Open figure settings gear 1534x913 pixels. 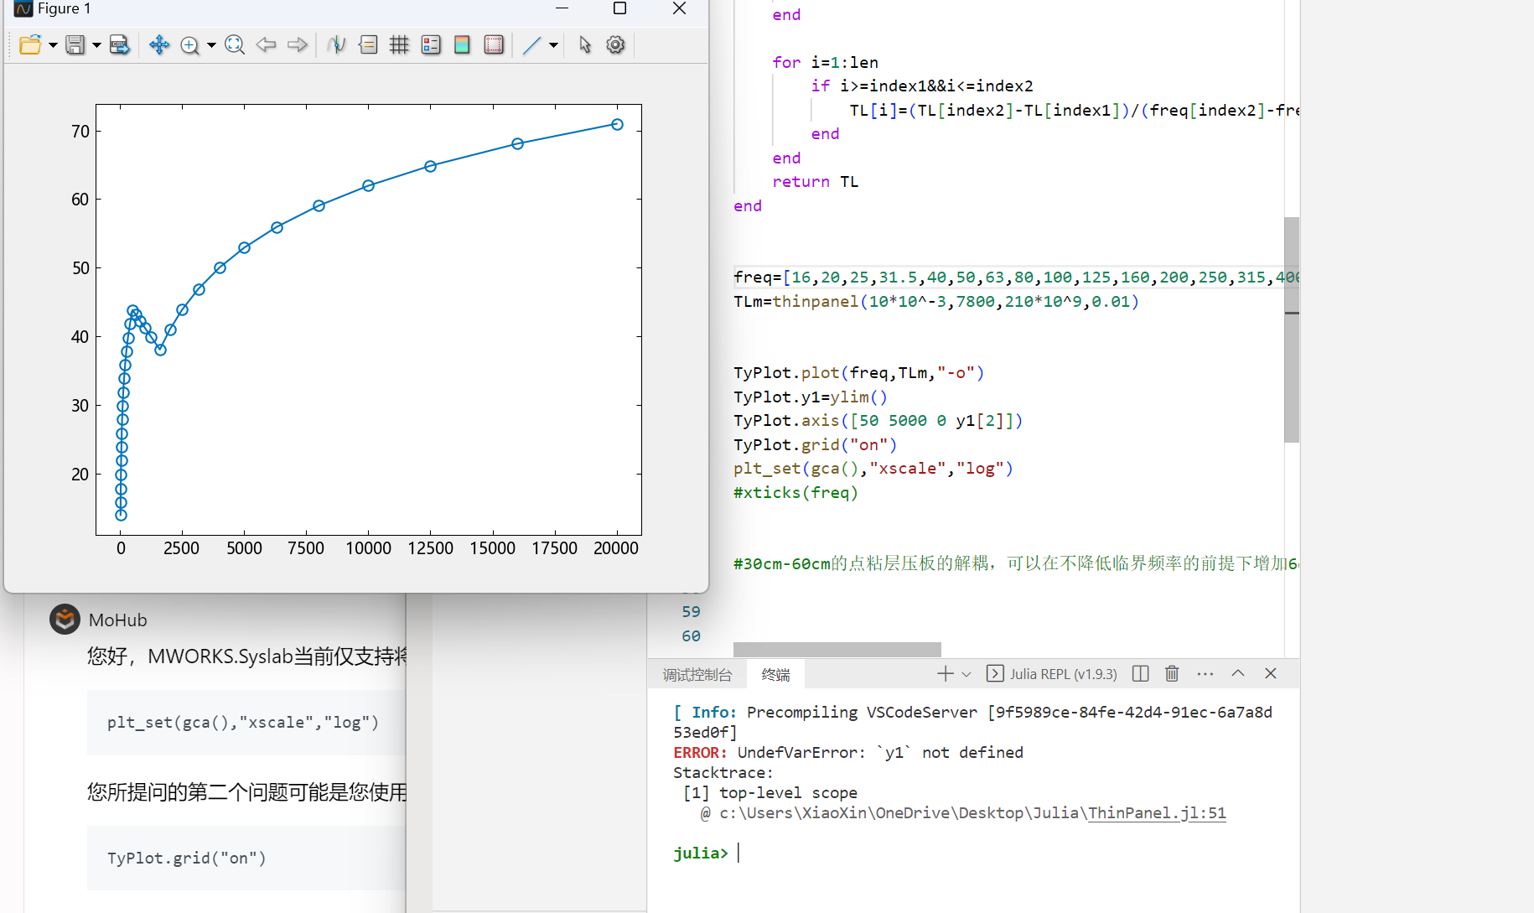pos(616,45)
